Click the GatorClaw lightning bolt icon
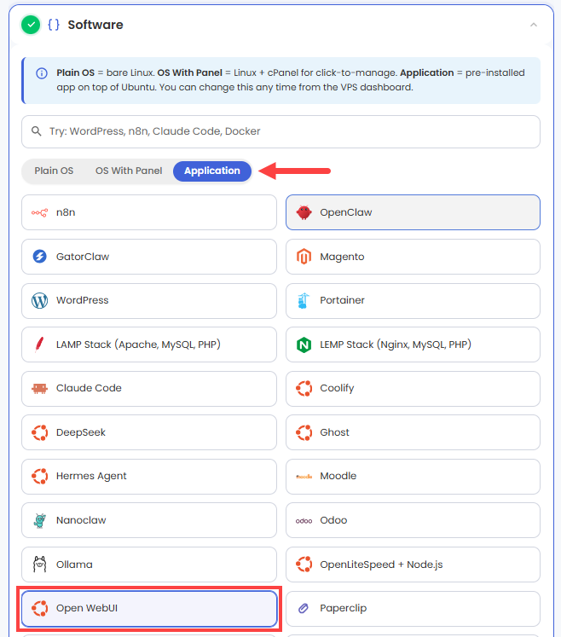The width and height of the screenshot is (561, 637). (x=39, y=257)
